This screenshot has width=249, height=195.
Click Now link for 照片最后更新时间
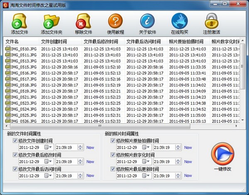(x=188, y=176)
